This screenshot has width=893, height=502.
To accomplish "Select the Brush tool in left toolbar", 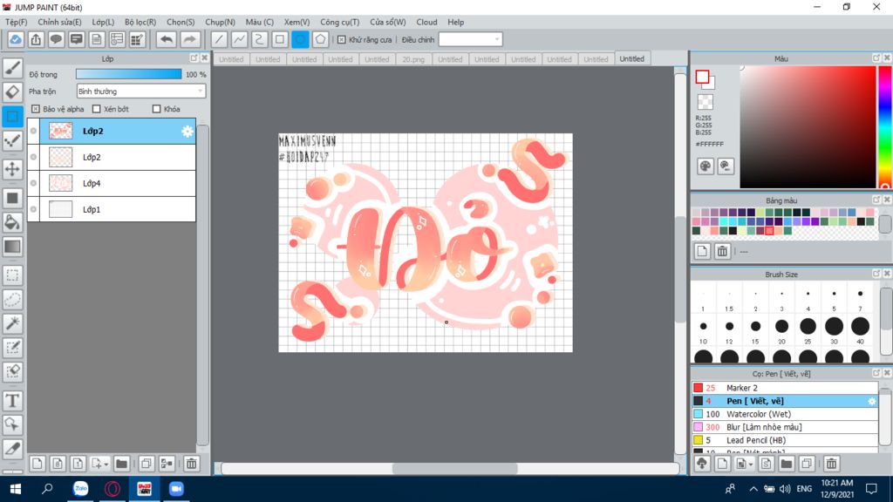I will click(x=12, y=68).
